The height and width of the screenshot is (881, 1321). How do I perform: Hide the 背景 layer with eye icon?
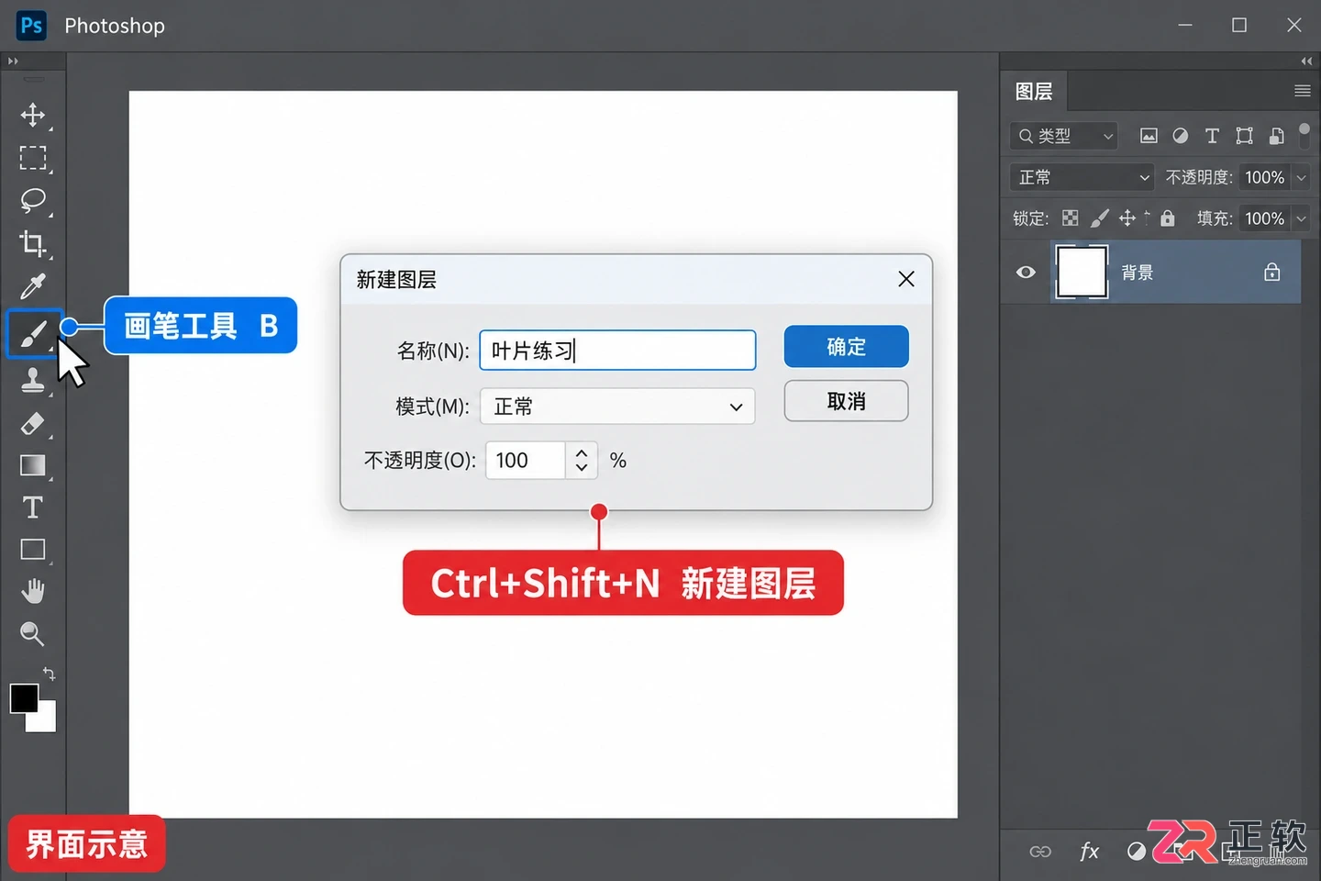point(1026,273)
